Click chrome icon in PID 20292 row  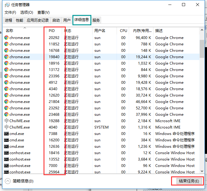(6, 38)
